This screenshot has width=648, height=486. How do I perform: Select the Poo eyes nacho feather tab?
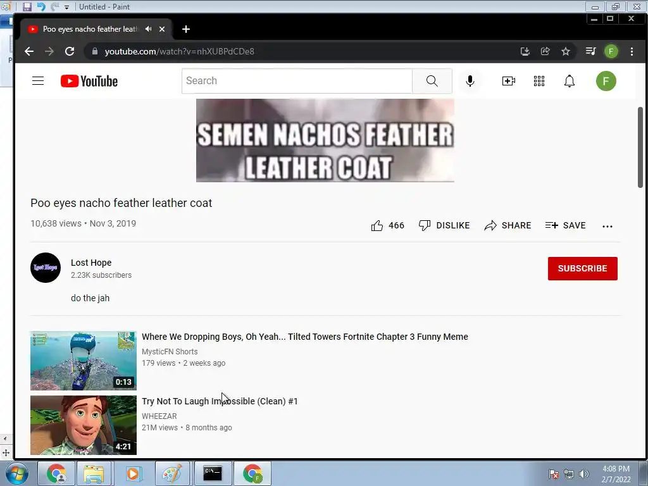pyautogui.click(x=90, y=29)
